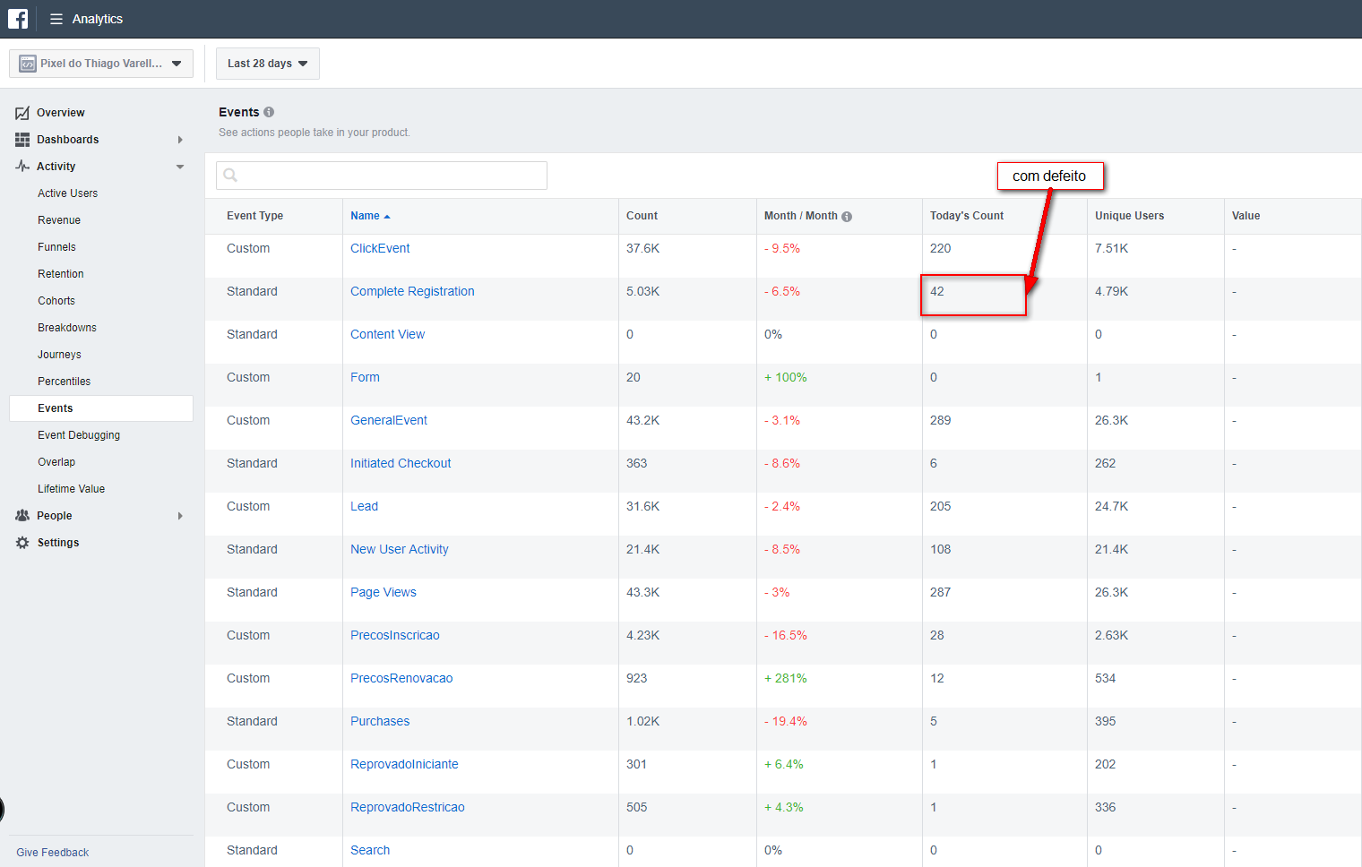The image size is (1362, 867).
Task: Open the Last 28 days date dropdown
Action: (x=267, y=64)
